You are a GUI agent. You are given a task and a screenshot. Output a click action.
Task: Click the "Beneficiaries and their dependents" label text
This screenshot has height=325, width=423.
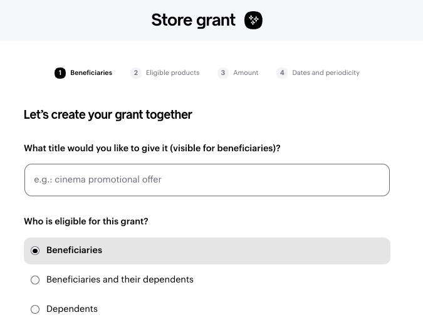click(x=120, y=279)
